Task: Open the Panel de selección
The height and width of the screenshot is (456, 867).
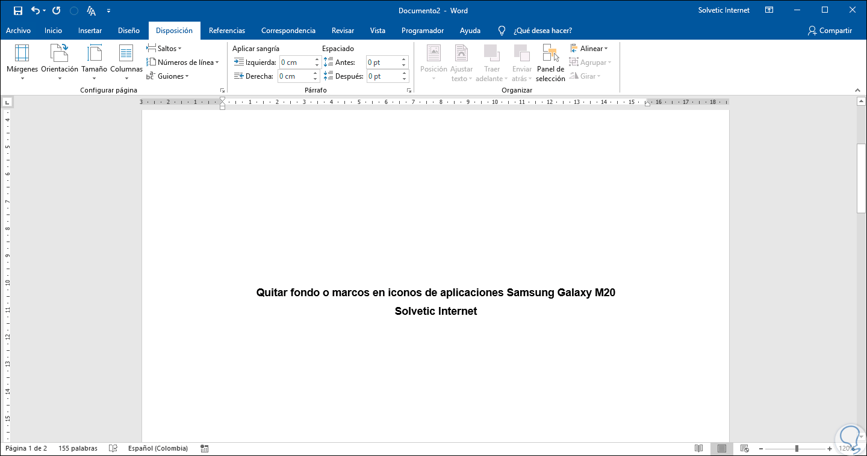Action: pos(551,62)
